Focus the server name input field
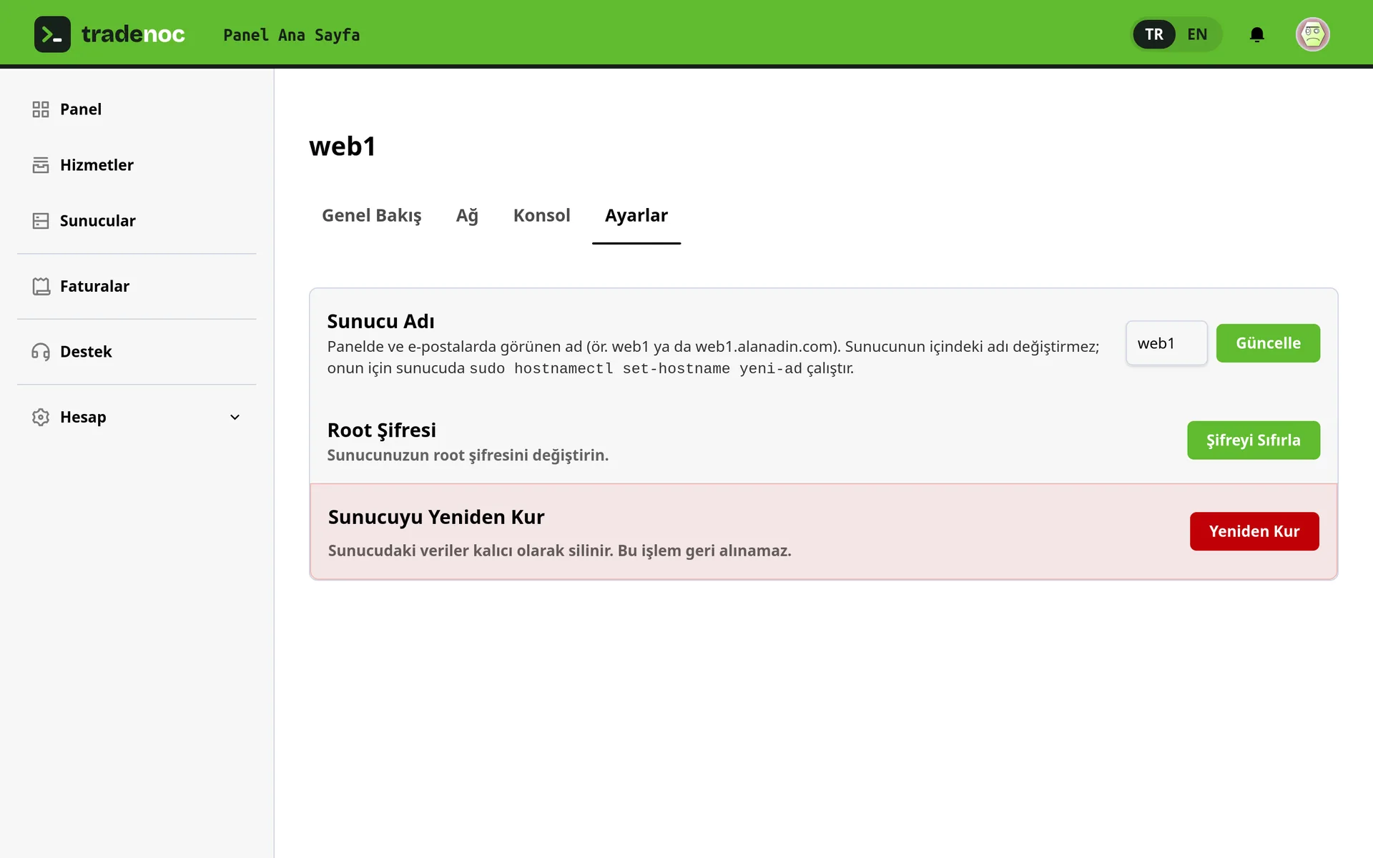 1166,343
